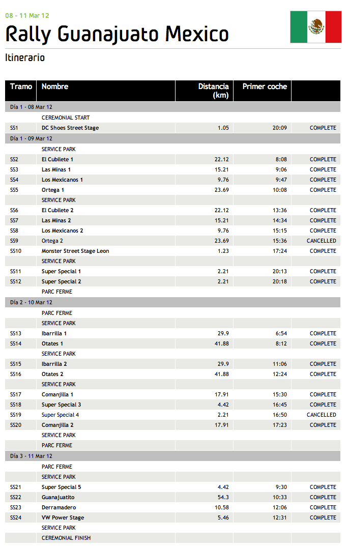Click the Tramo column header
The image size is (348, 547).
(x=21, y=87)
